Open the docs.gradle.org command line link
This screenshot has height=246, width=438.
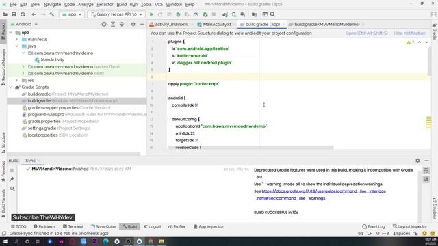point(324,191)
